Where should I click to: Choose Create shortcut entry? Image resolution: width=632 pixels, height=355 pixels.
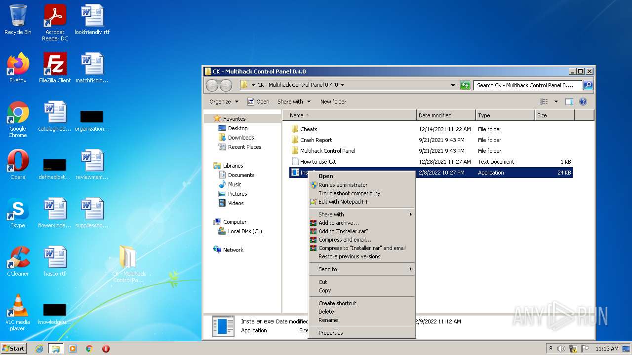pos(362,303)
